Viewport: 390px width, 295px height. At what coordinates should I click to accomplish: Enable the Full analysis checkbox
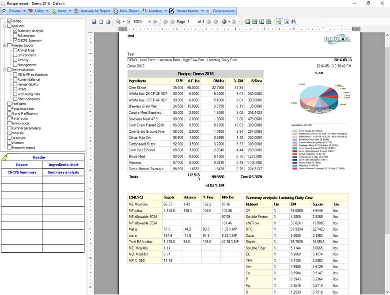tap(15, 36)
